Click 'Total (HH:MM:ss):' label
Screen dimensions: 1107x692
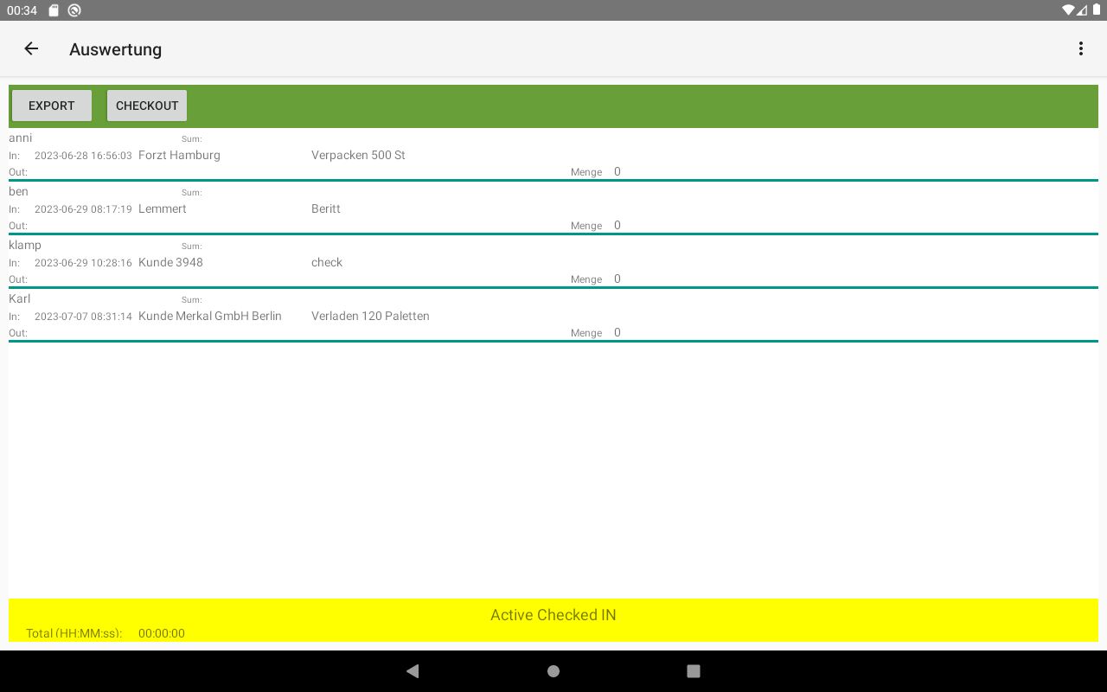[74, 633]
